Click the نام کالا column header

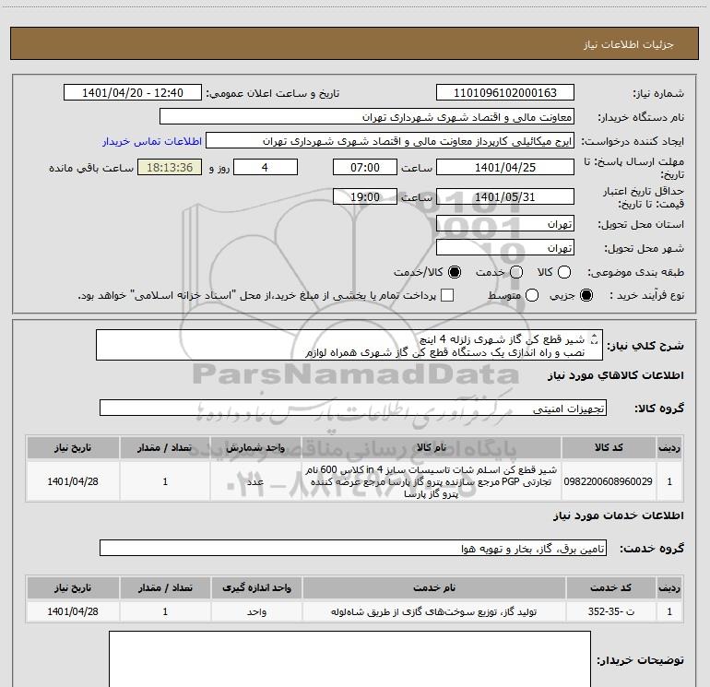click(x=432, y=447)
